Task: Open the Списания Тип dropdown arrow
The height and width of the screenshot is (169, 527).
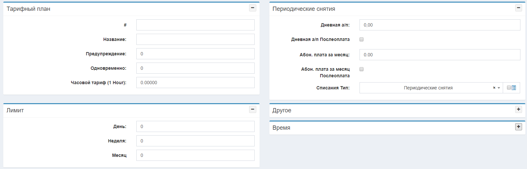Action: [499, 88]
